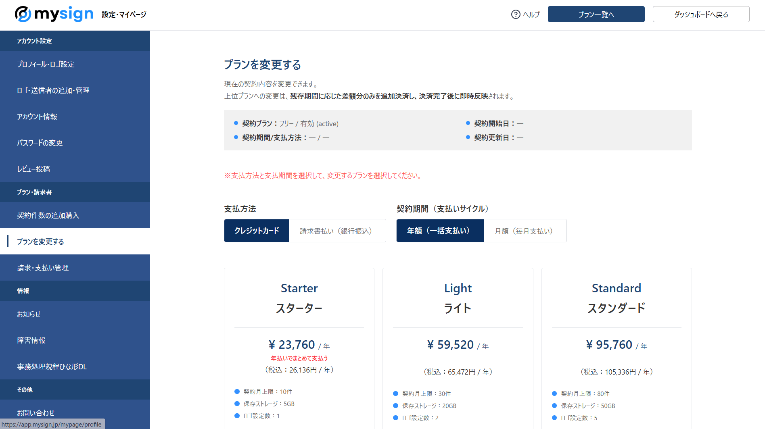Open 障害情報 page
Viewport: 765px width, 429px height.
pos(30,340)
